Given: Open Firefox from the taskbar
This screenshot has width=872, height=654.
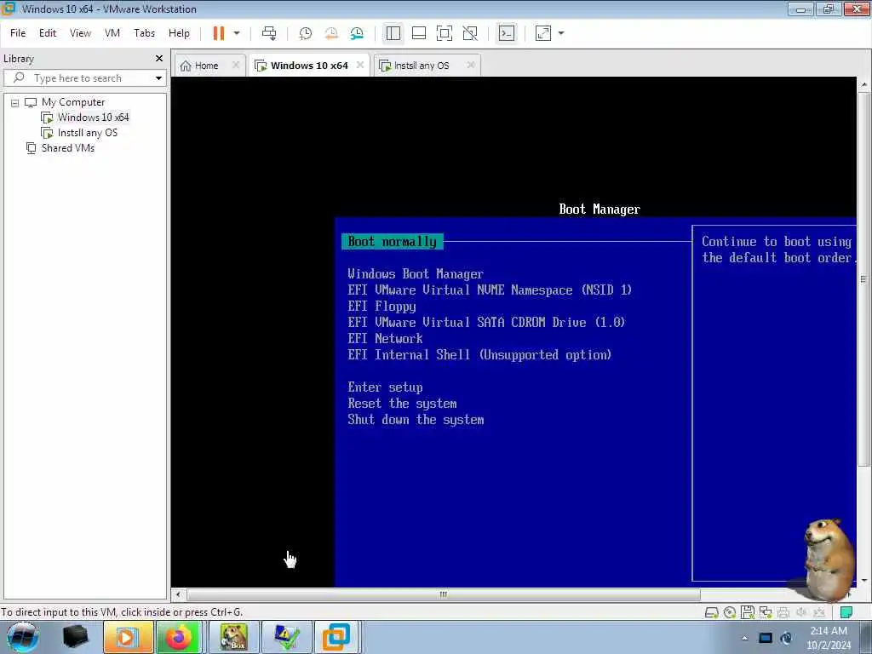Looking at the screenshot, I should tap(179, 637).
